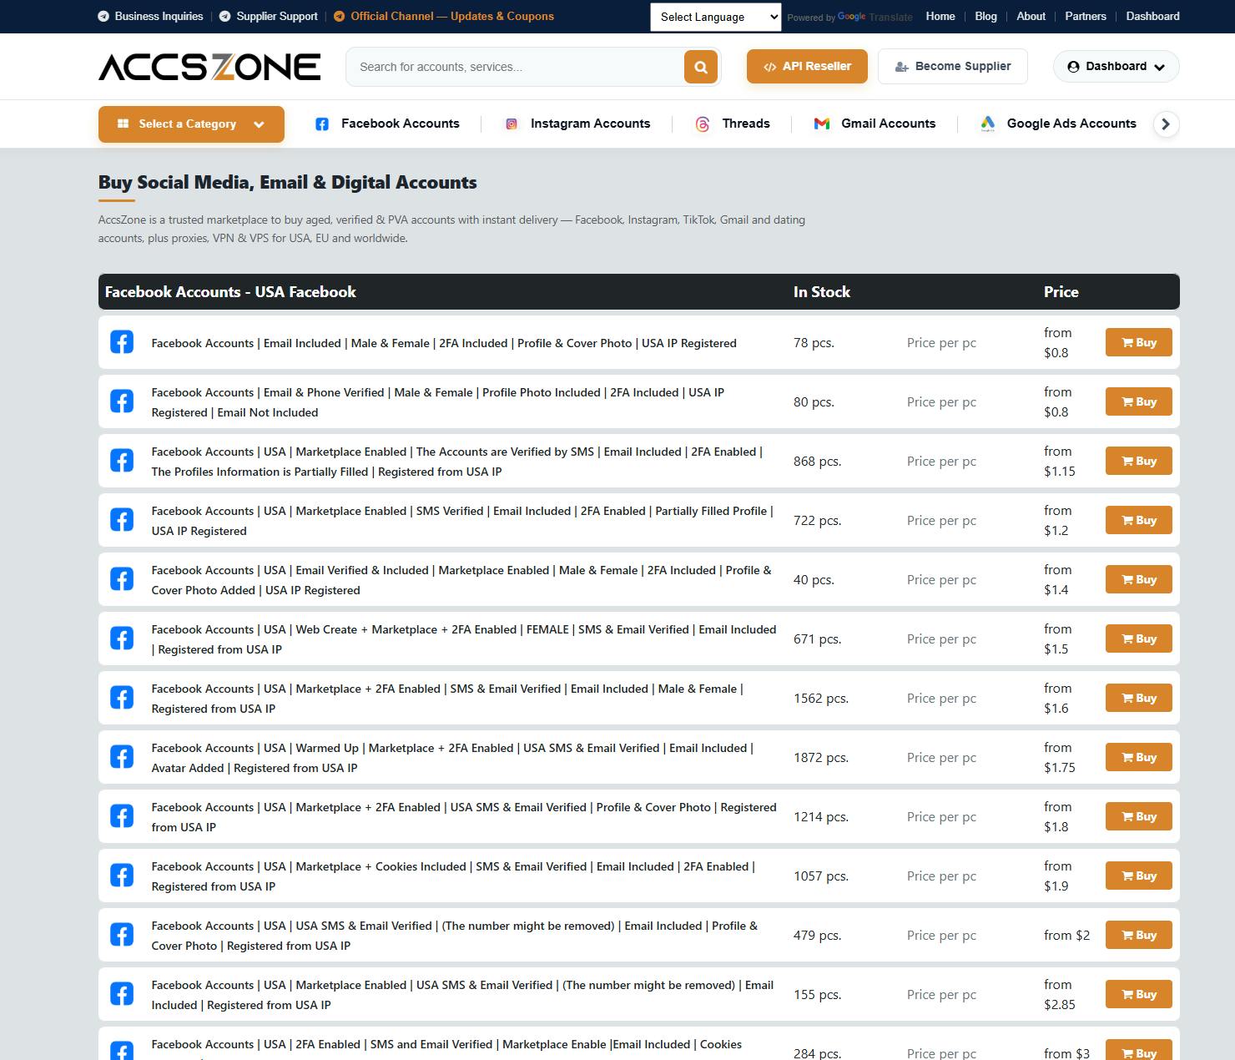This screenshot has height=1060, width=1235.
Task: Click the 'Price' column header
Action: 1061,292
